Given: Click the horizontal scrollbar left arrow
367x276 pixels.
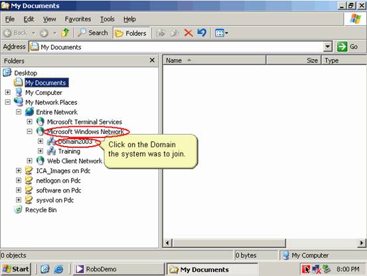Looking at the screenshot, I should click(x=168, y=243).
